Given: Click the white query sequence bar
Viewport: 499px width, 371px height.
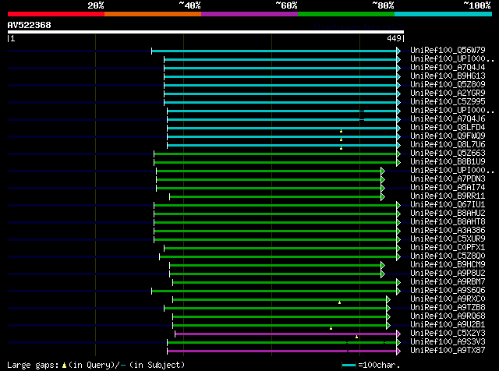Looking at the screenshot, I should coord(206,32).
